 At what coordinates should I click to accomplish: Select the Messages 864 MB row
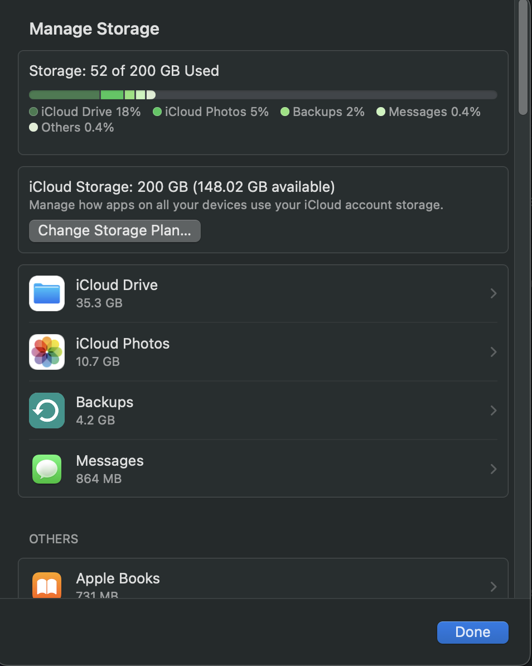[263, 469]
